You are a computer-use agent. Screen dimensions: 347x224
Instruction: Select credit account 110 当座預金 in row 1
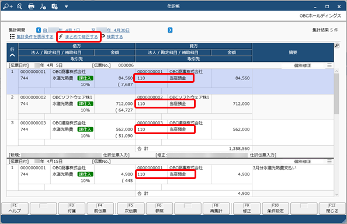coord(164,78)
